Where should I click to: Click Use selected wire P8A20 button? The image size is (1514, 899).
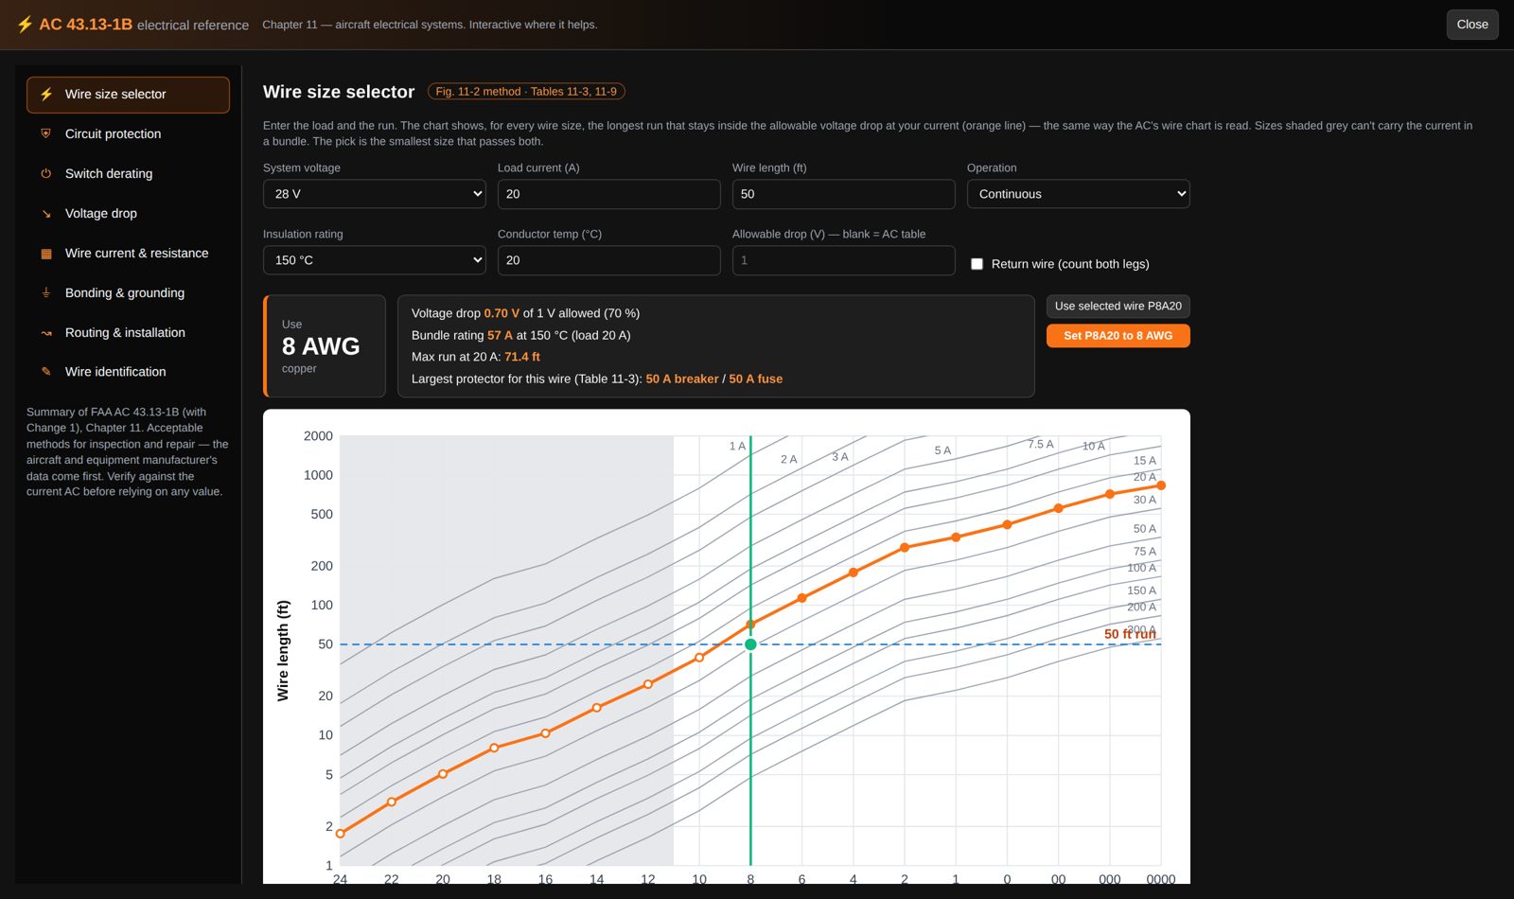pos(1118,307)
